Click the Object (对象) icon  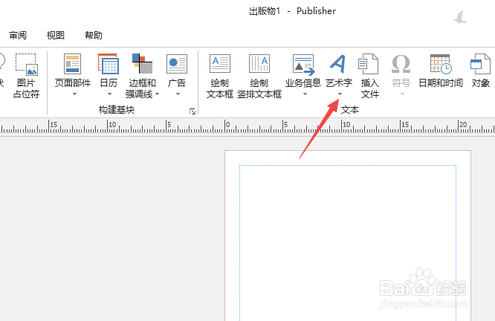click(480, 64)
